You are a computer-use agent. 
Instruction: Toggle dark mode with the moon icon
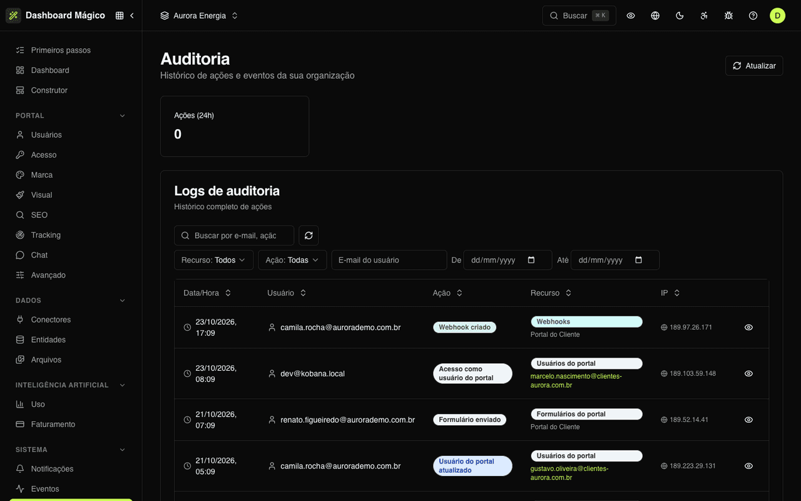pyautogui.click(x=680, y=16)
